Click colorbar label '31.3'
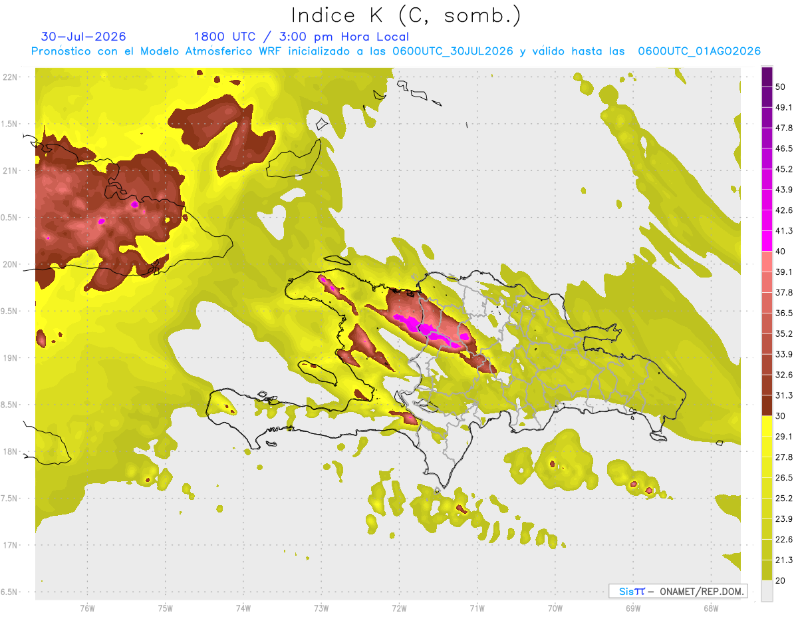Image resolution: width=798 pixels, height=617 pixels. [x=784, y=395]
